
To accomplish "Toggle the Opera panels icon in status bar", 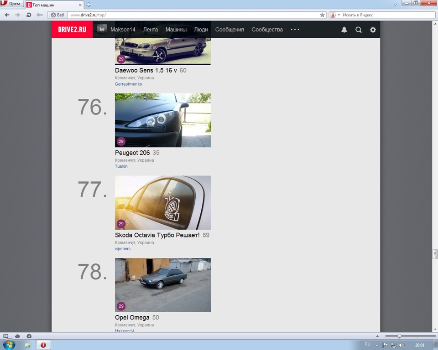I will pos(6,336).
